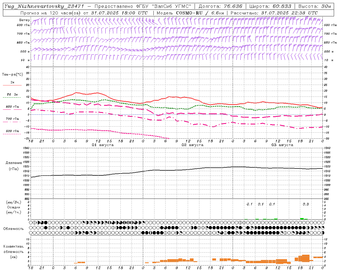
Task: Click the 'Облачность' cloud cover label
Action: tap(13, 229)
